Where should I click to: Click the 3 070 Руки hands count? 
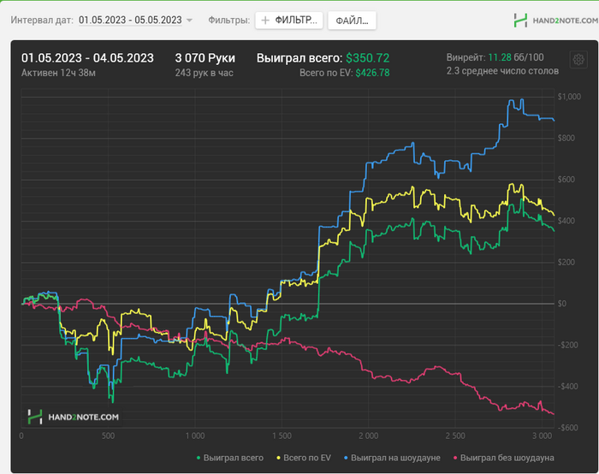pos(205,58)
